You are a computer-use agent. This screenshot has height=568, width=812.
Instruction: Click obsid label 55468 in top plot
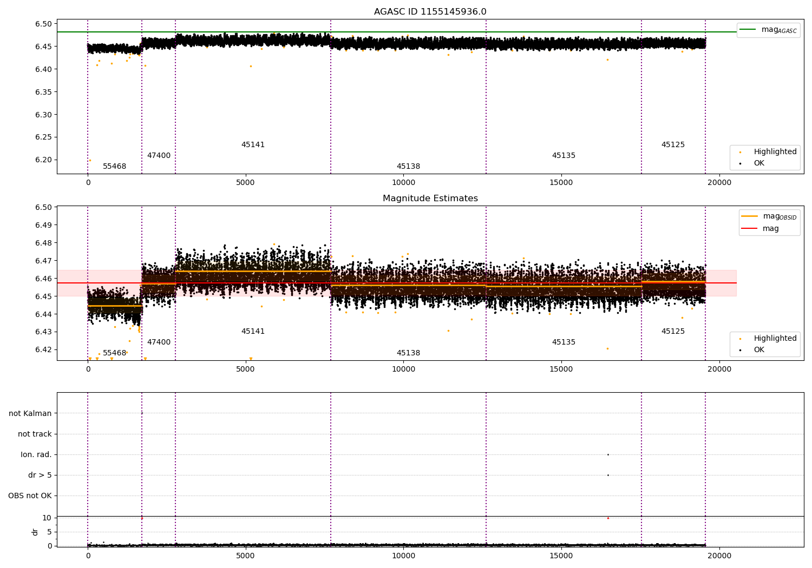pos(114,167)
